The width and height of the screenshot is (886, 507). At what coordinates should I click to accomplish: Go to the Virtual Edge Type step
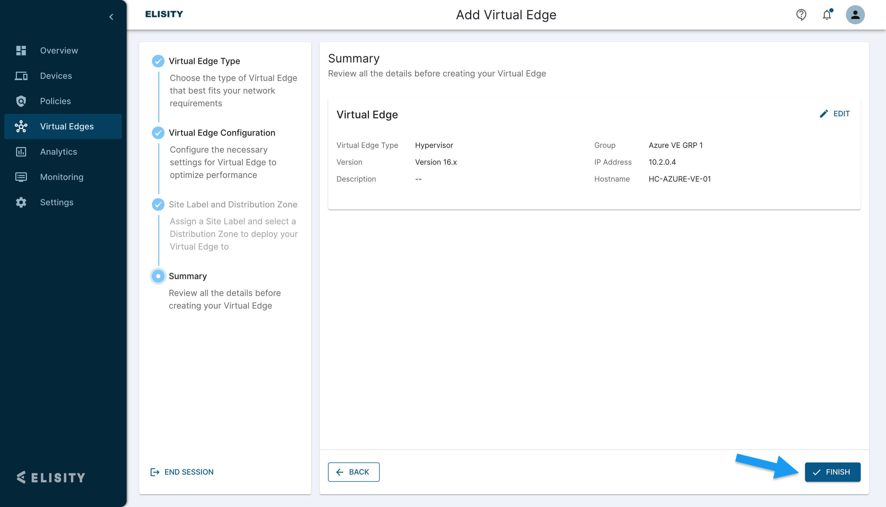click(x=204, y=61)
